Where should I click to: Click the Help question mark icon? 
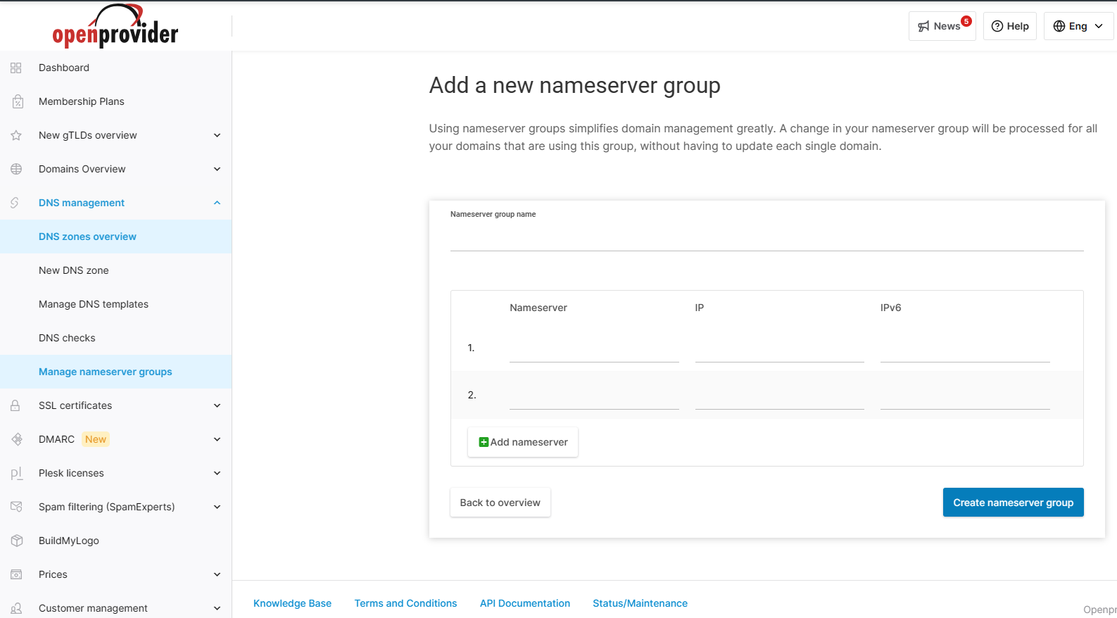(x=997, y=26)
